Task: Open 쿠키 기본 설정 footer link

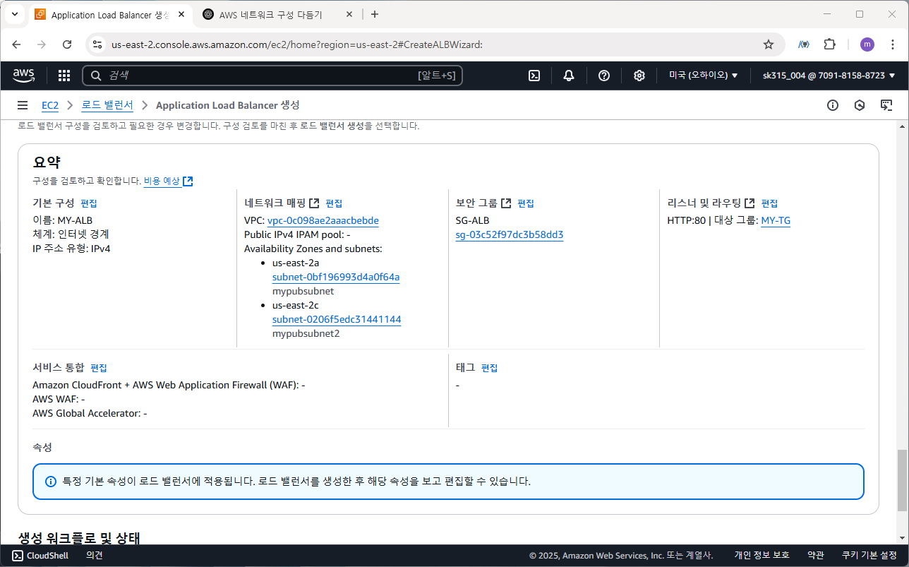Action: [869, 556]
